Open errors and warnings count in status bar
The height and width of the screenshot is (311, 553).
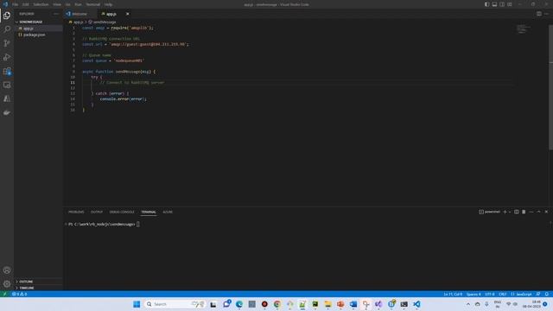(x=19, y=294)
